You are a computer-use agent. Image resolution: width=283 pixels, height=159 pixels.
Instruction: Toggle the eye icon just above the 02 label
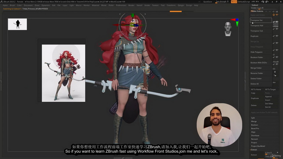(277, 50)
